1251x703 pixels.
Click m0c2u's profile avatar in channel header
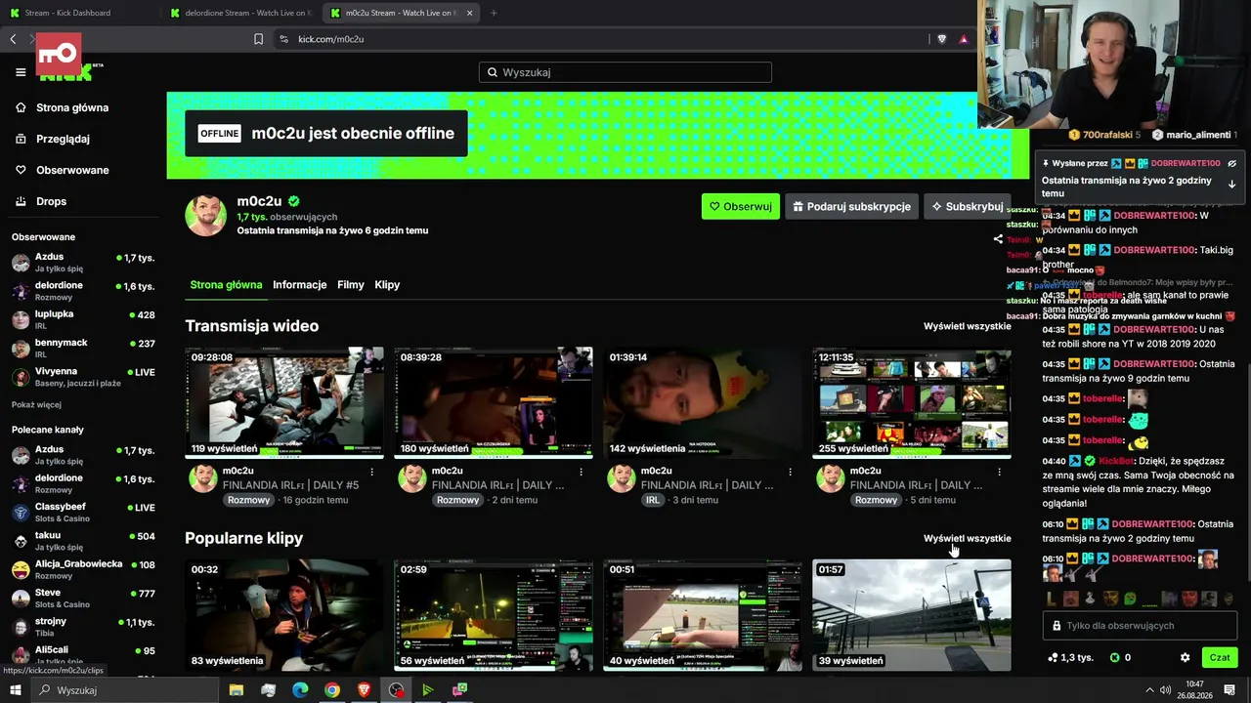coord(206,215)
